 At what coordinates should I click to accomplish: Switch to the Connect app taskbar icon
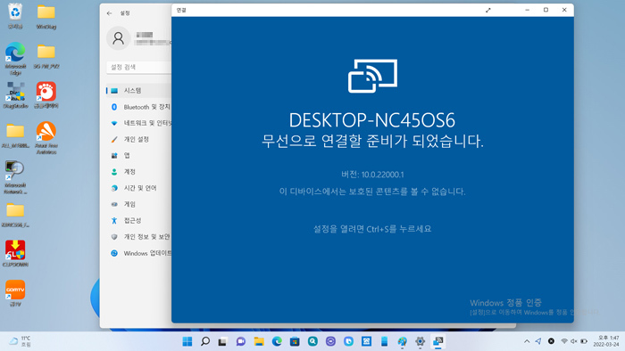click(x=438, y=341)
